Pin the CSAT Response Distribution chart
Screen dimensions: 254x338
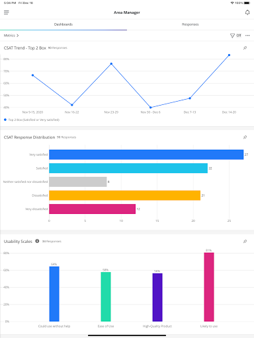[x=245, y=137]
